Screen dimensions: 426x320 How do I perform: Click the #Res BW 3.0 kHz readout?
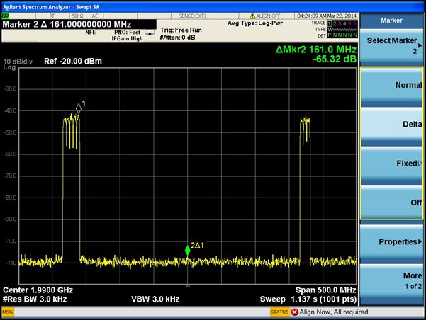pos(35,299)
